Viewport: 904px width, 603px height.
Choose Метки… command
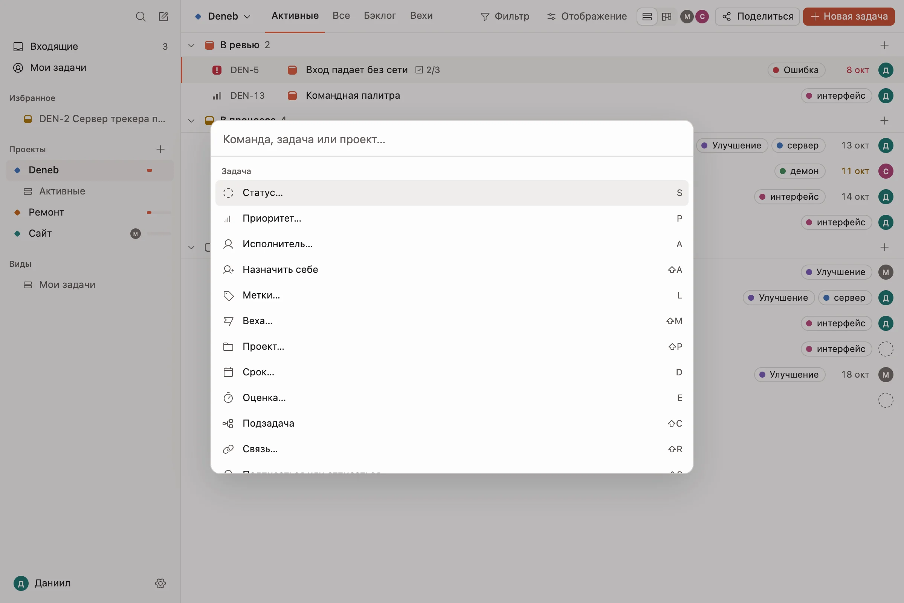coord(452,295)
